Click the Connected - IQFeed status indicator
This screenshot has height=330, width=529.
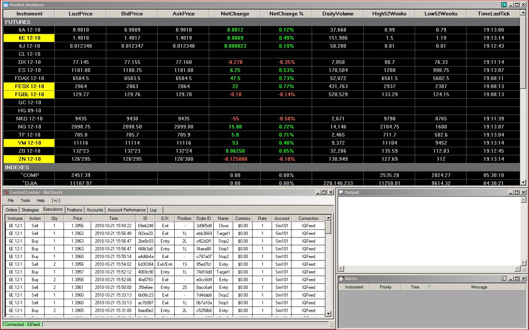click(x=22, y=324)
